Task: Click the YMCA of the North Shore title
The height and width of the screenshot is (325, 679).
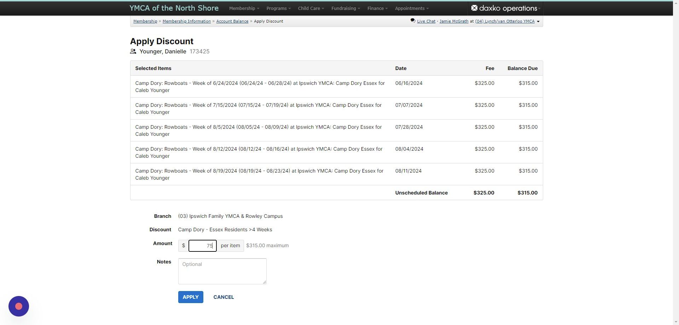Action: point(174,8)
